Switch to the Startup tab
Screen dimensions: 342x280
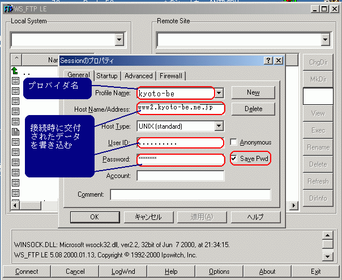click(x=107, y=76)
